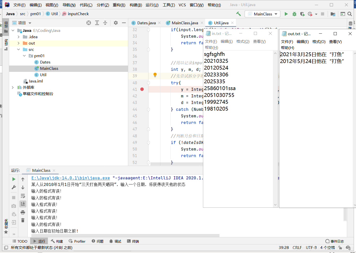Toggle soft-wrap in the run console
The image size is (356, 253).
[x=23, y=196]
